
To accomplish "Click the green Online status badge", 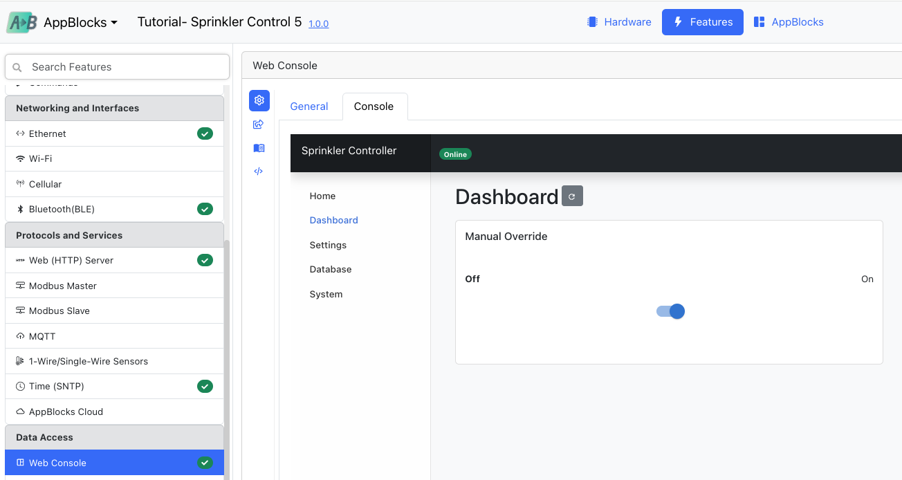I will [x=455, y=154].
